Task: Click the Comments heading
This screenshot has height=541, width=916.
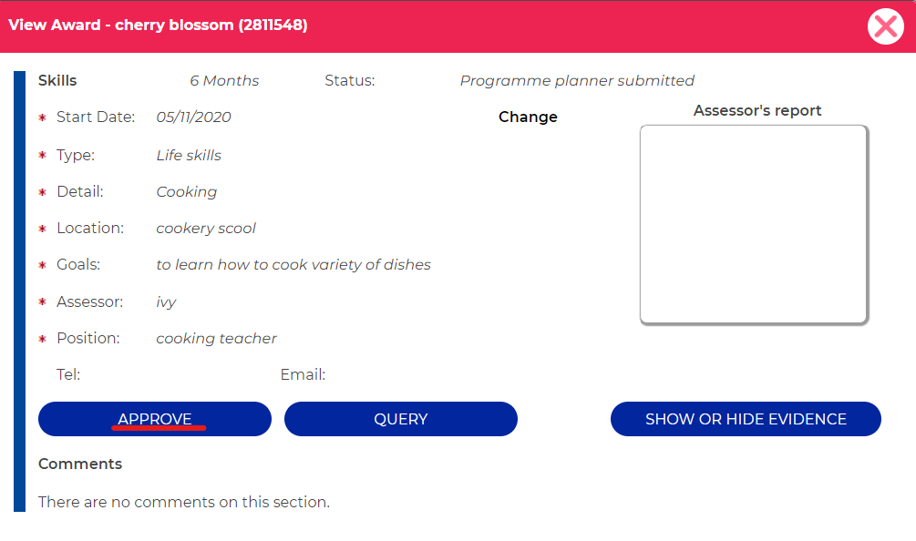Action: (x=80, y=464)
